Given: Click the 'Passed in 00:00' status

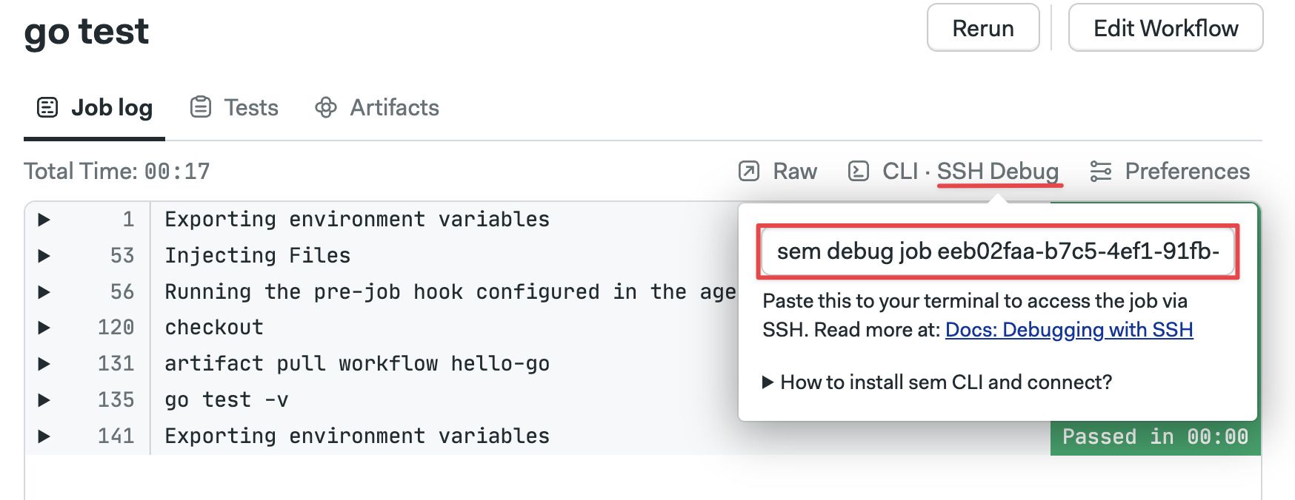Looking at the screenshot, I should tap(1155, 437).
